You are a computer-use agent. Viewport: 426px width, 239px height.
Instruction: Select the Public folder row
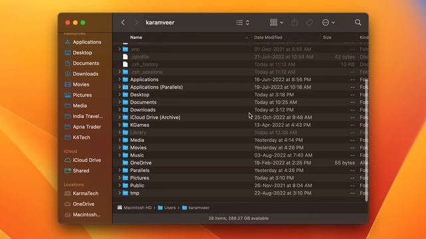(240, 186)
